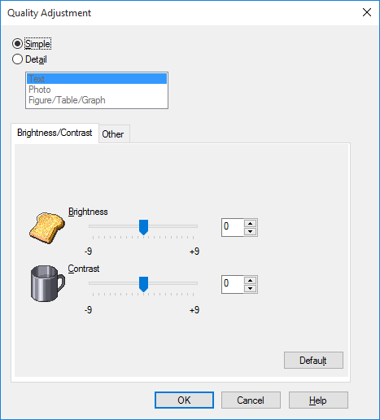Viewport: 380px width, 420px height.
Task: Click the toast brightness icon
Action: click(x=47, y=228)
